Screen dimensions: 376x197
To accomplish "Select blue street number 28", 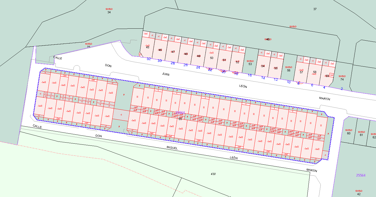I will (x=173, y=63).
